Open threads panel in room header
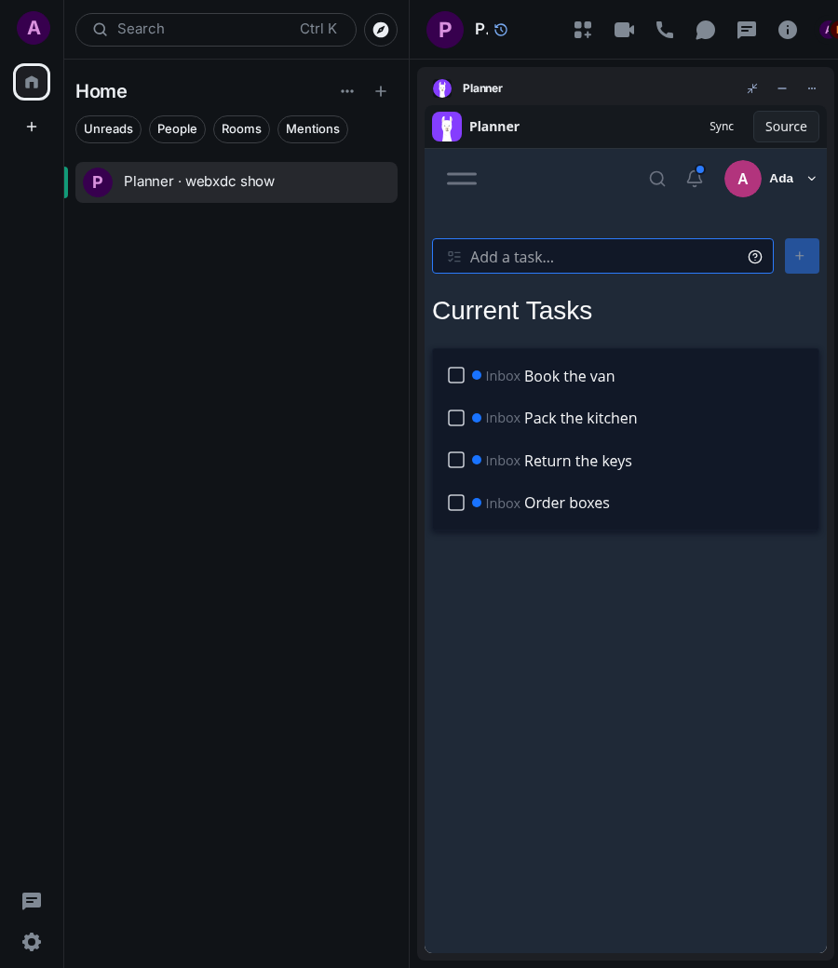This screenshot has width=838, height=968. (x=747, y=30)
